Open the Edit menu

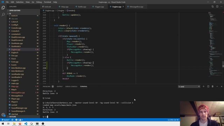13,2
